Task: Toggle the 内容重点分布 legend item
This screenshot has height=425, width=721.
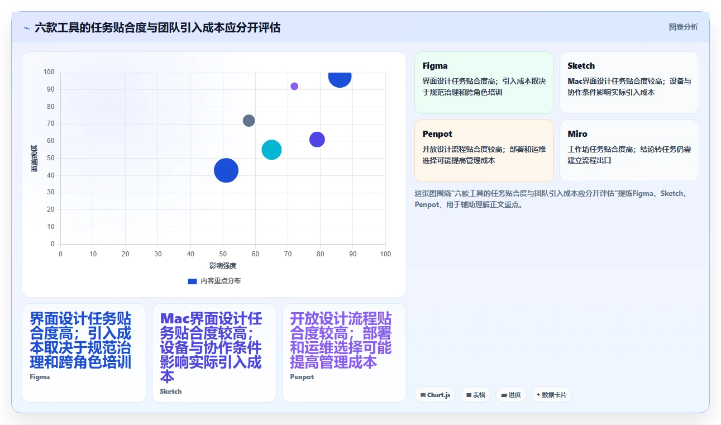Action: (x=214, y=281)
